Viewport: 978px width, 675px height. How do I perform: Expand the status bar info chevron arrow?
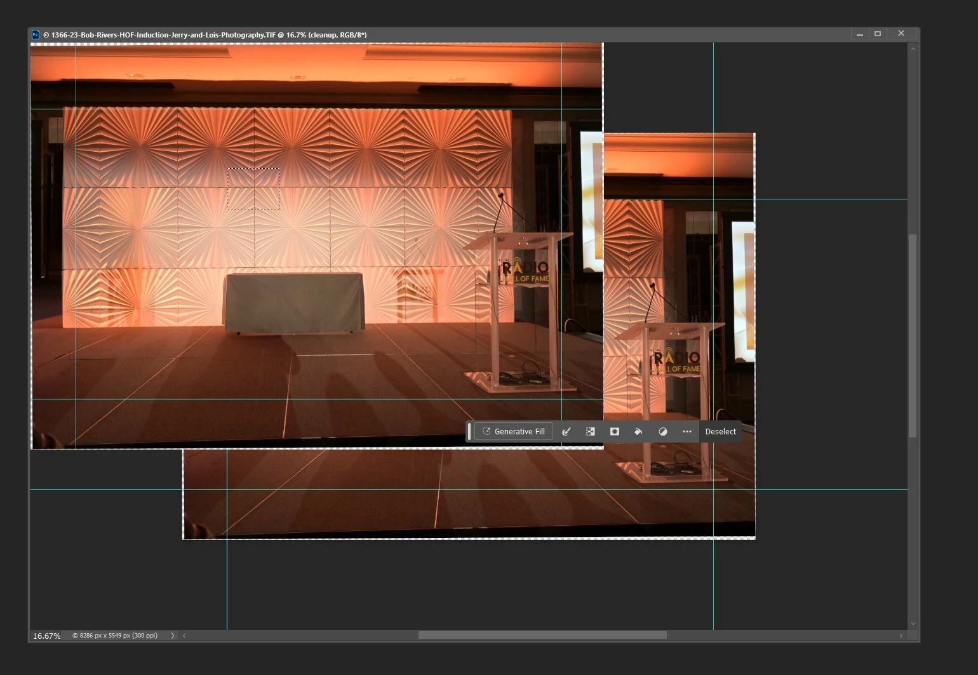click(172, 636)
